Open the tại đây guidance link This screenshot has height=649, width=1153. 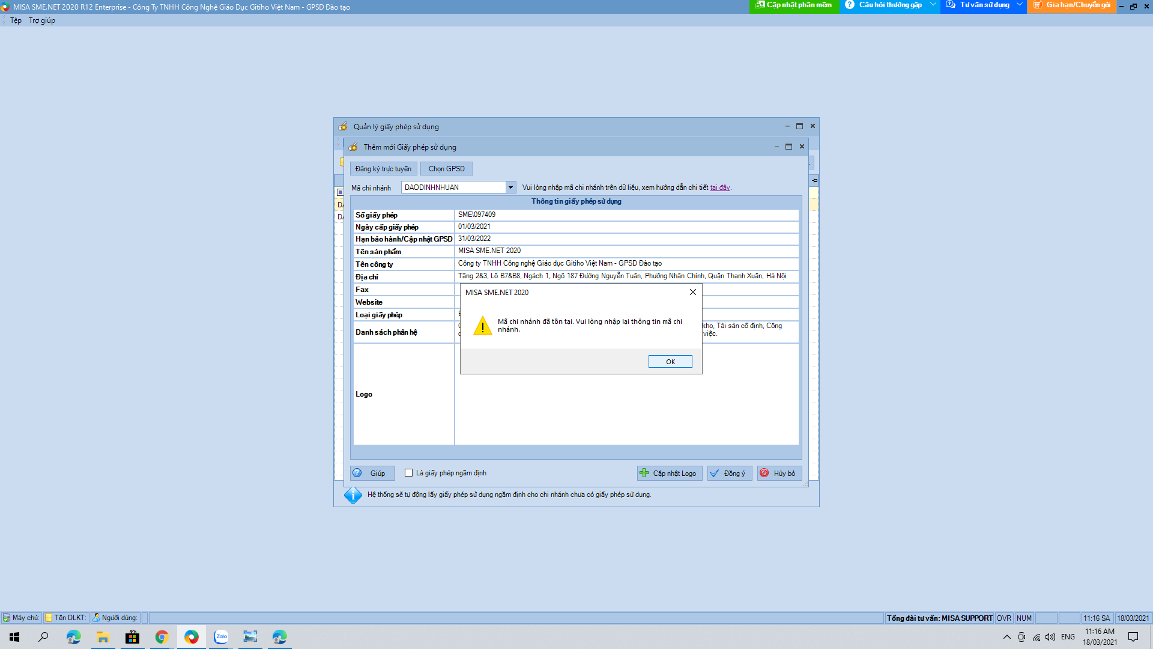(x=719, y=187)
